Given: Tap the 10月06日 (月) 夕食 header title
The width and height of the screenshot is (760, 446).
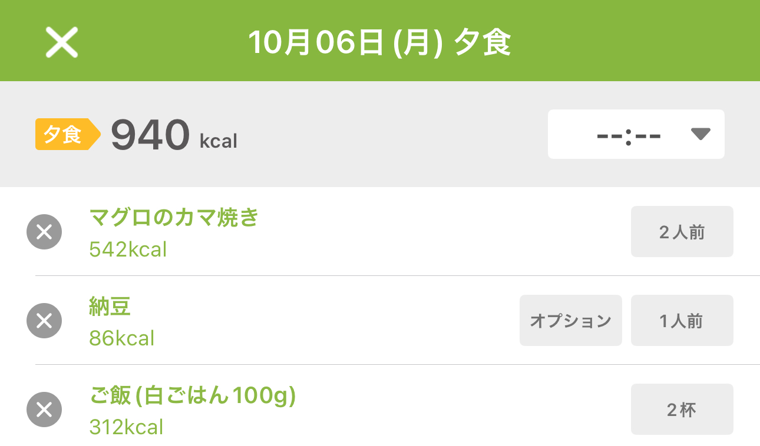Looking at the screenshot, I should click(x=379, y=43).
